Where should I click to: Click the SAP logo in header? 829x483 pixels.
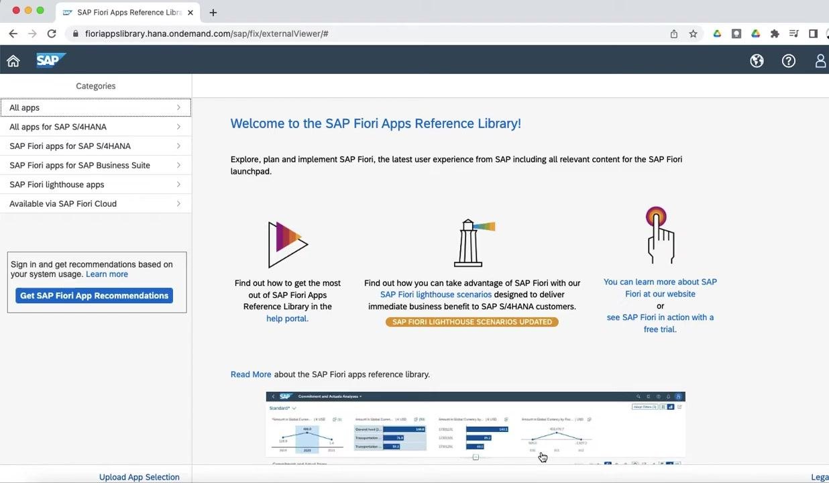[x=50, y=60]
